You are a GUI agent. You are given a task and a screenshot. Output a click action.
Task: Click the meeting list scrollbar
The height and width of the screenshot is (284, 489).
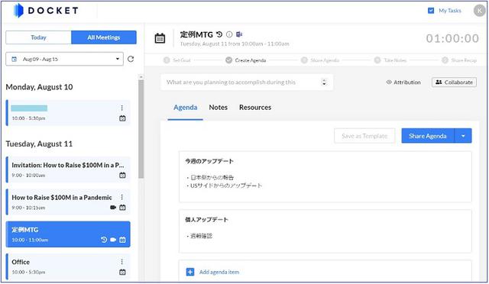click(x=141, y=129)
